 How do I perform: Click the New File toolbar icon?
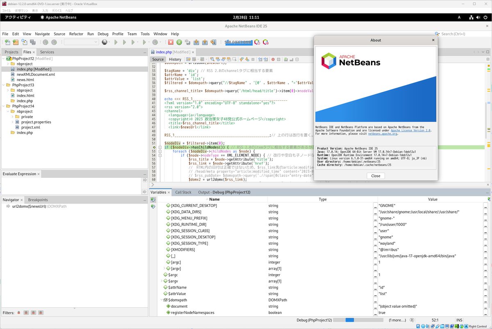pos(7,42)
